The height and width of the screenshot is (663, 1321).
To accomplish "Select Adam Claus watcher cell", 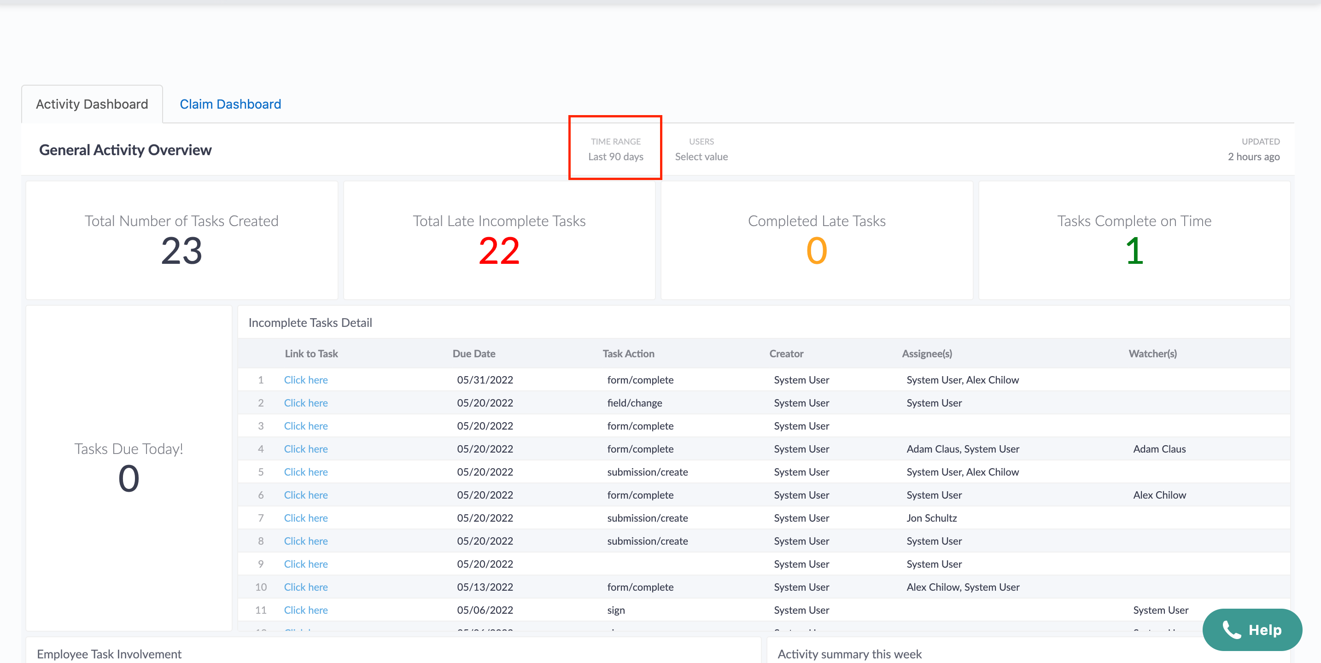I will [x=1159, y=449].
